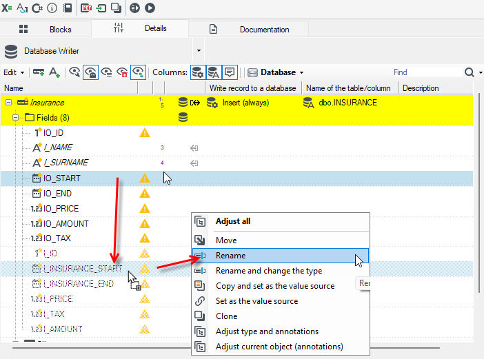This screenshot has height=359, width=484.
Task: Toggle the eye with list lines button
Action: tap(106, 72)
